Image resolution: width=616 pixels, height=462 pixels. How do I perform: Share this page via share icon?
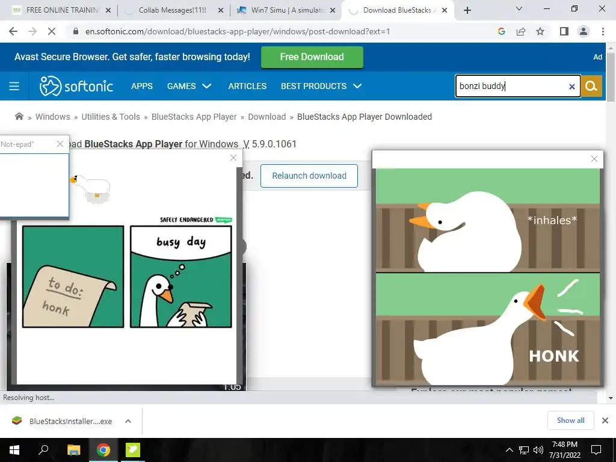point(521,31)
